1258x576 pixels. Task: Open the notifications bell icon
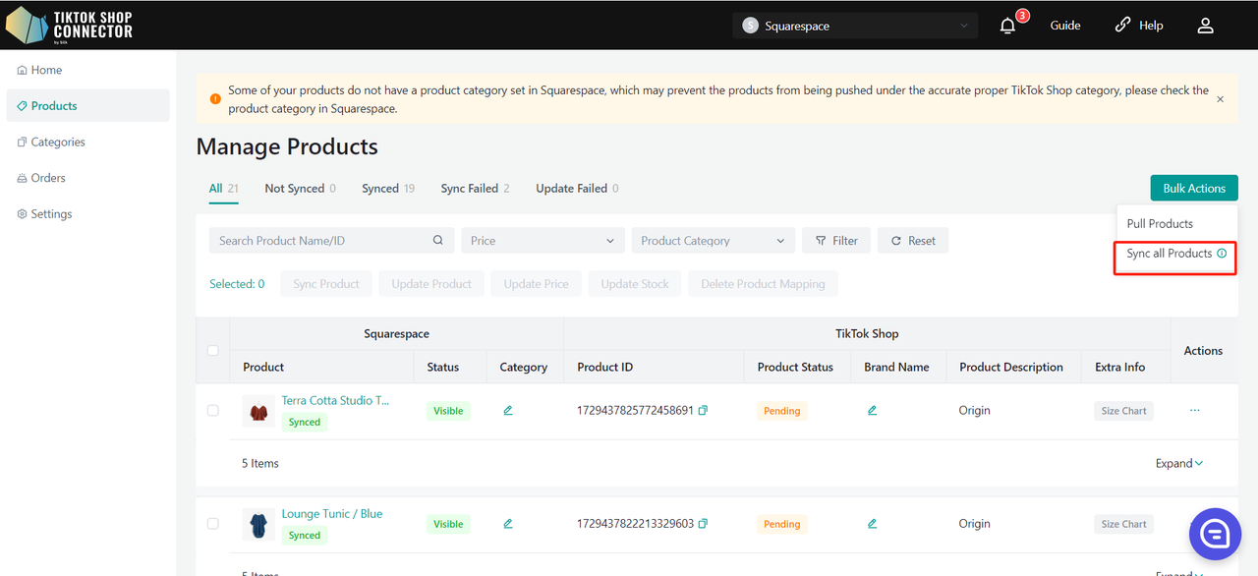tap(1007, 27)
